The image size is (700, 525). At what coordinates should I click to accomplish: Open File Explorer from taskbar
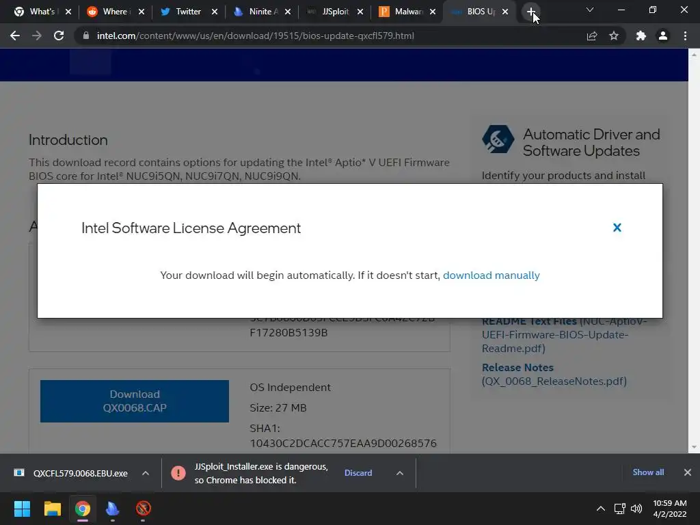coord(52,509)
